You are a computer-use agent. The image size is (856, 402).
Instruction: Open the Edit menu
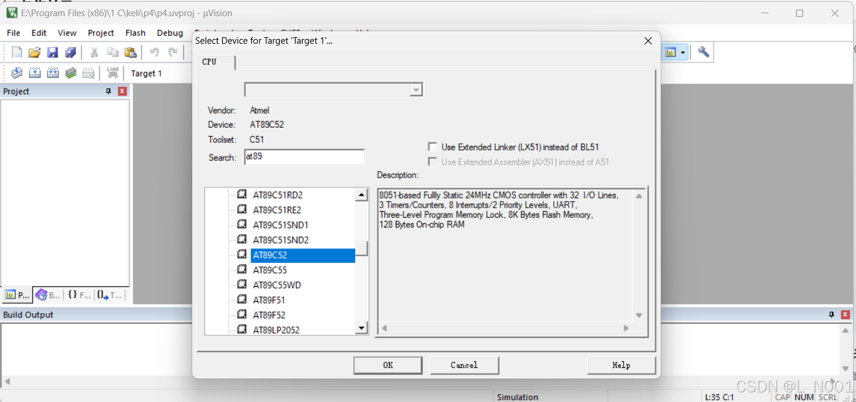pyautogui.click(x=39, y=33)
